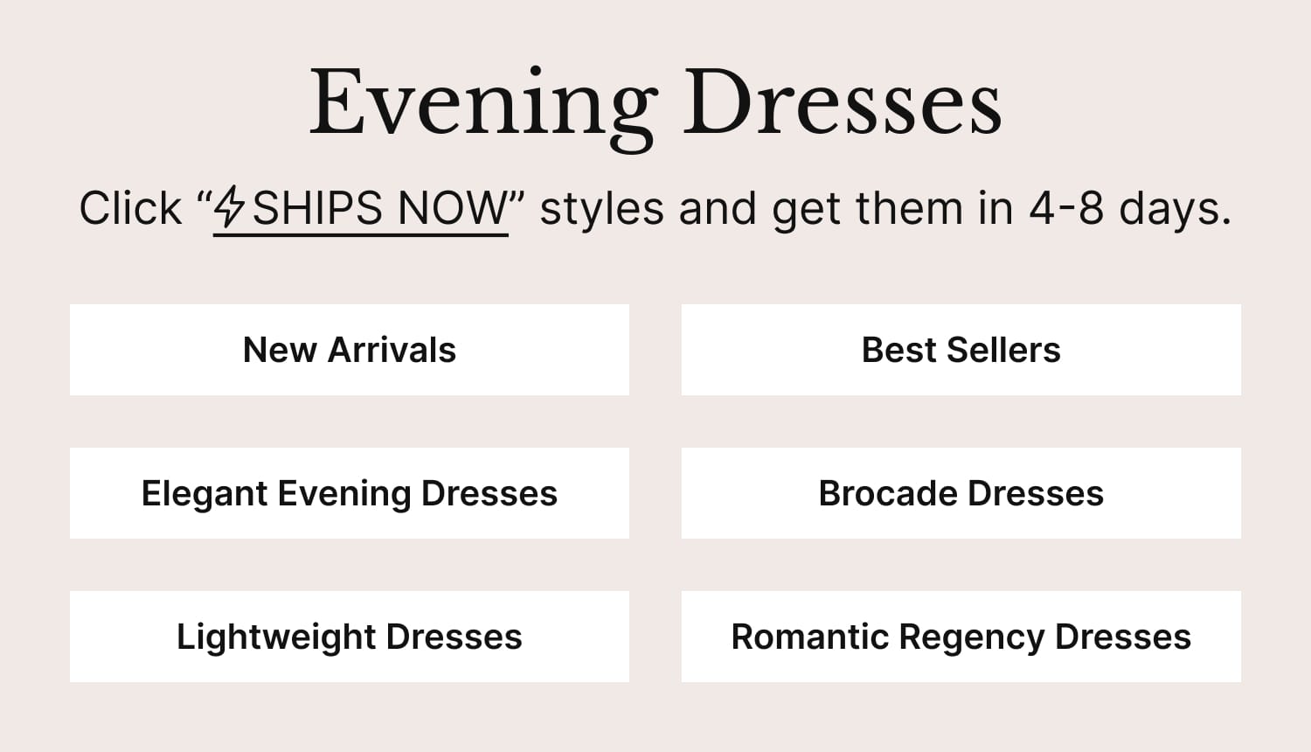This screenshot has height=752, width=1311.
Task: Browse Elegant Evening Dresses
Action: point(350,493)
